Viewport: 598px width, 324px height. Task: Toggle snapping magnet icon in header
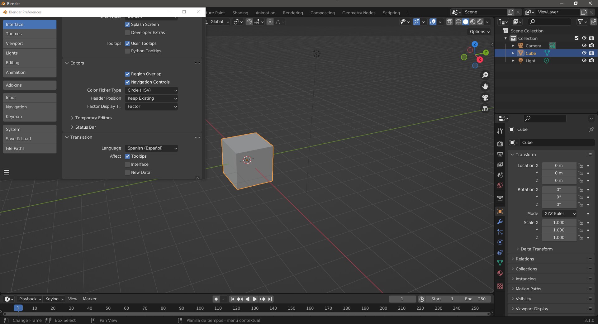pyautogui.click(x=249, y=22)
